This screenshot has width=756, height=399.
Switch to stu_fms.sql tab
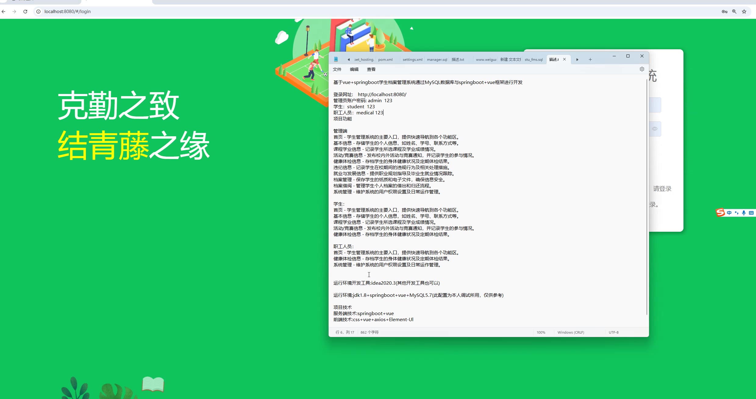pyautogui.click(x=534, y=60)
